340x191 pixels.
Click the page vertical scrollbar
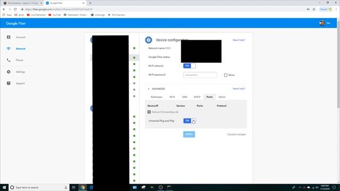click(x=338, y=65)
